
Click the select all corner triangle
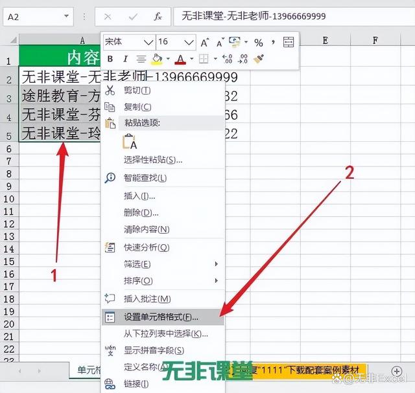click(x=13, y=40)
